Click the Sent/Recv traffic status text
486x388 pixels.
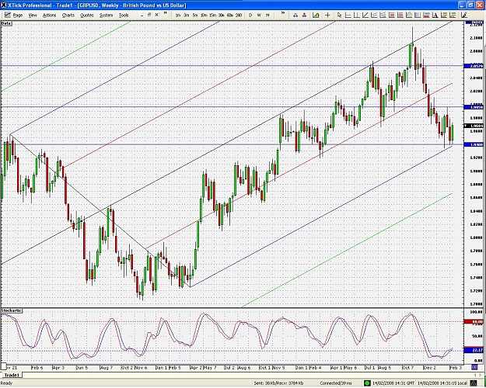[x=278, y=383]
